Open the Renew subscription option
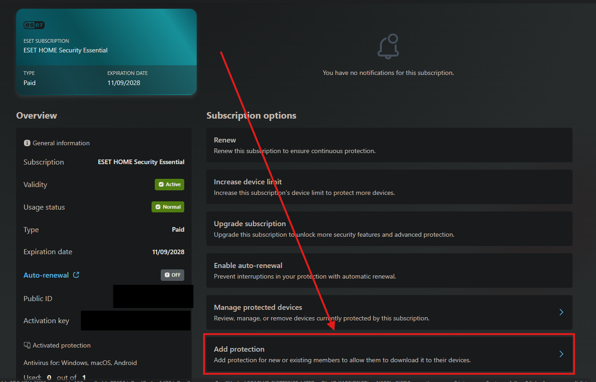Viewport: 596px width, 382px height. [389, 145]
